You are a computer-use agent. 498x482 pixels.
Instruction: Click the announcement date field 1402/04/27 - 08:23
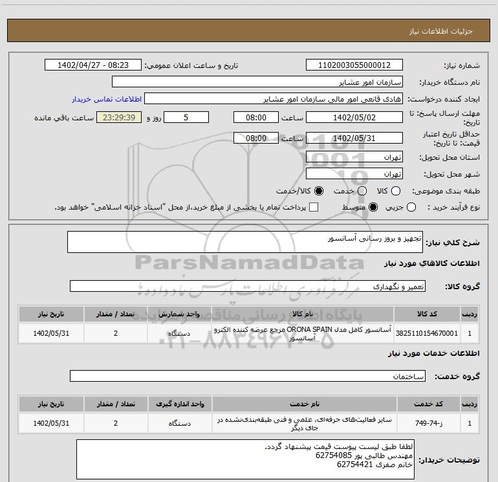(x=93, y=65)
